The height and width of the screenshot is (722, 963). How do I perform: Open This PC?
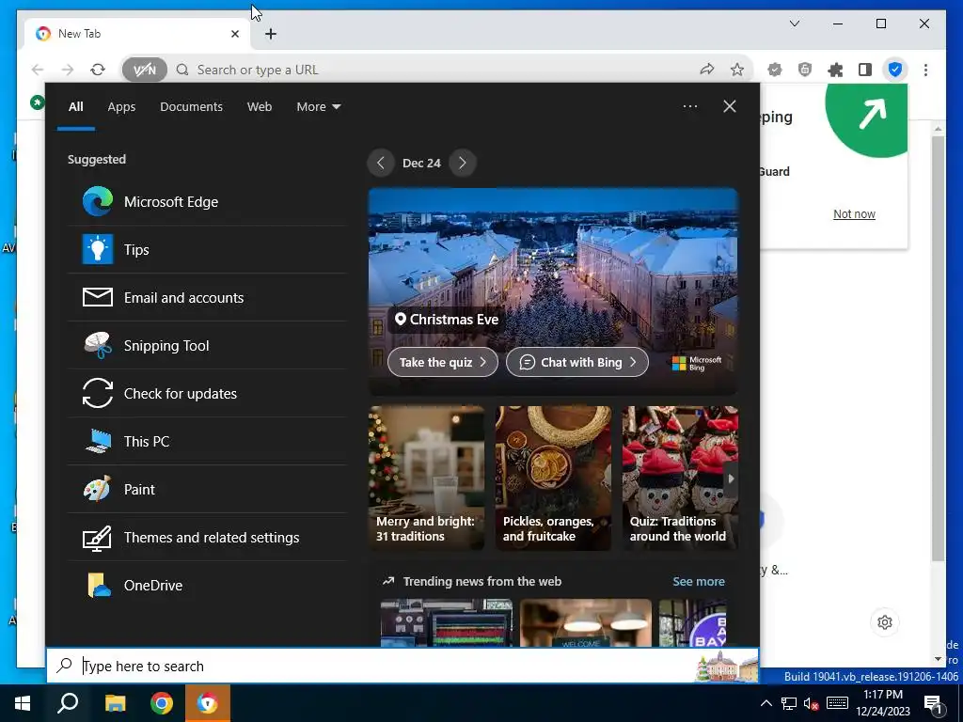(x=207, y=442)
